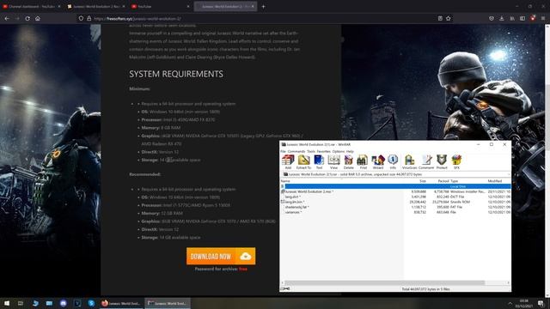Image resolution: width=550 pixels, height=309 pixels.
Task: Open the Wizard tool in WinRAR
Action: [378, 162]
